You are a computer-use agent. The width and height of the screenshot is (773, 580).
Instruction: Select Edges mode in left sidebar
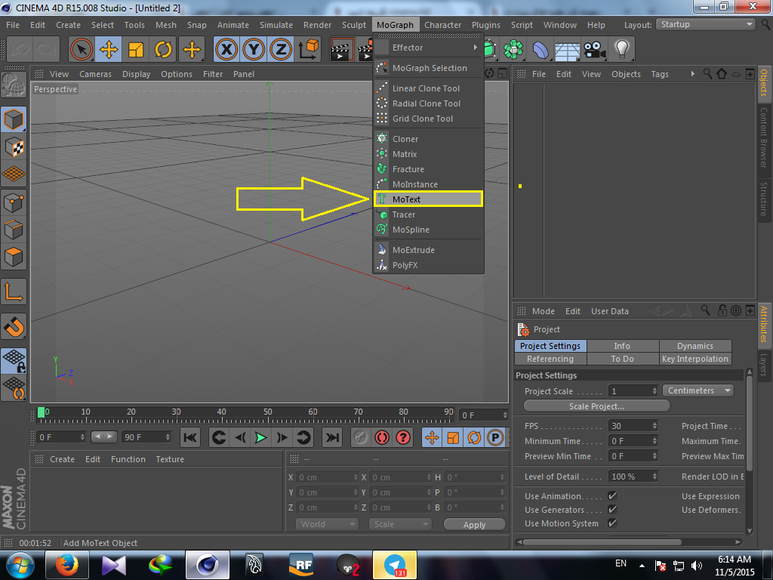click(x=14, y=230)
